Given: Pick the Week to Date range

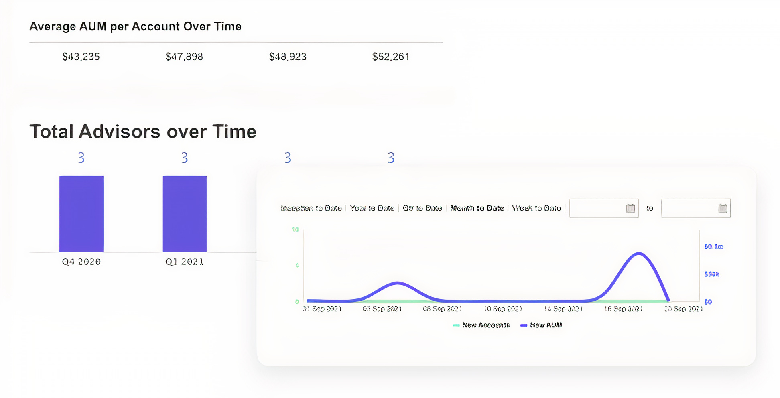Looking at the screenshot, I should [536, 208].
